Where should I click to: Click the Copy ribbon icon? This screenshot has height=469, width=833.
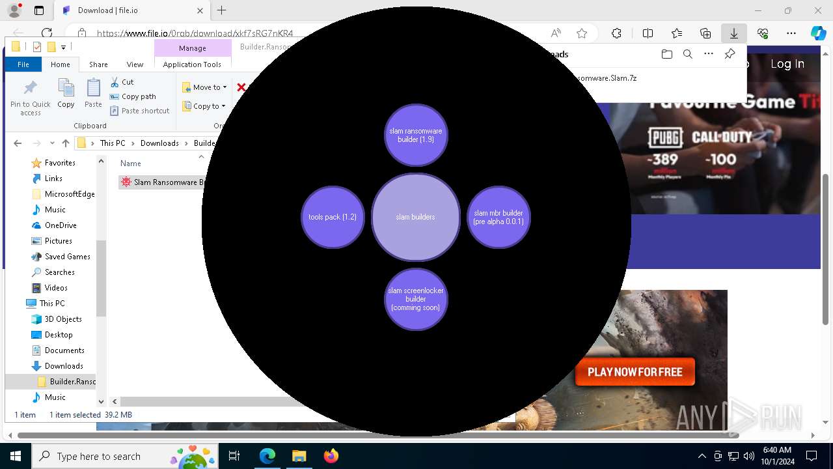click(66, 94)
